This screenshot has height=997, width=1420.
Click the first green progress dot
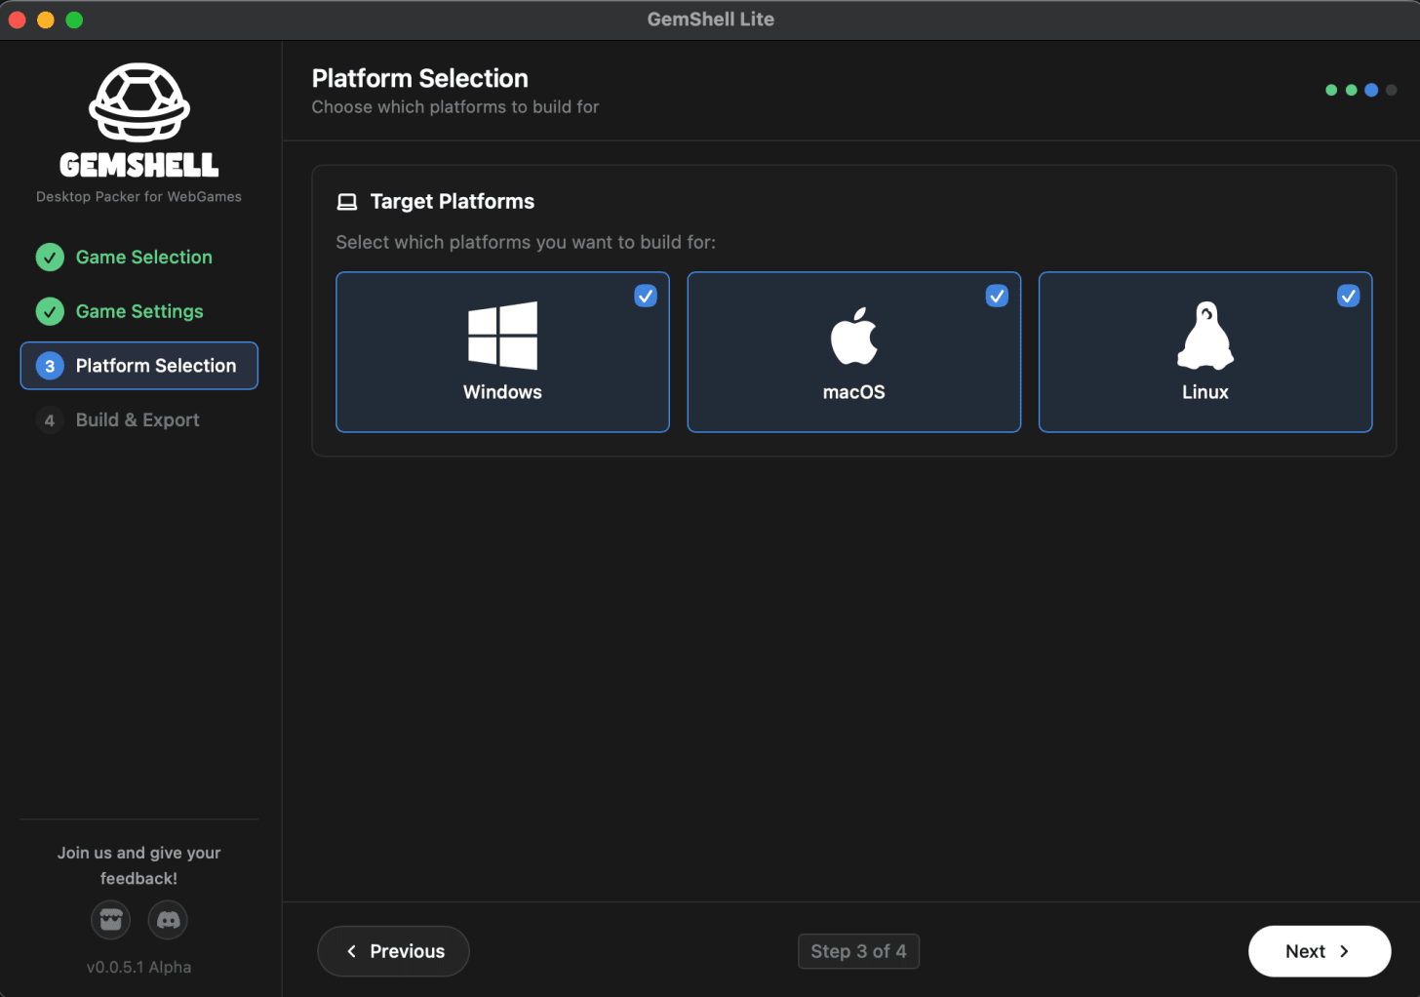tap(1331, 90)
